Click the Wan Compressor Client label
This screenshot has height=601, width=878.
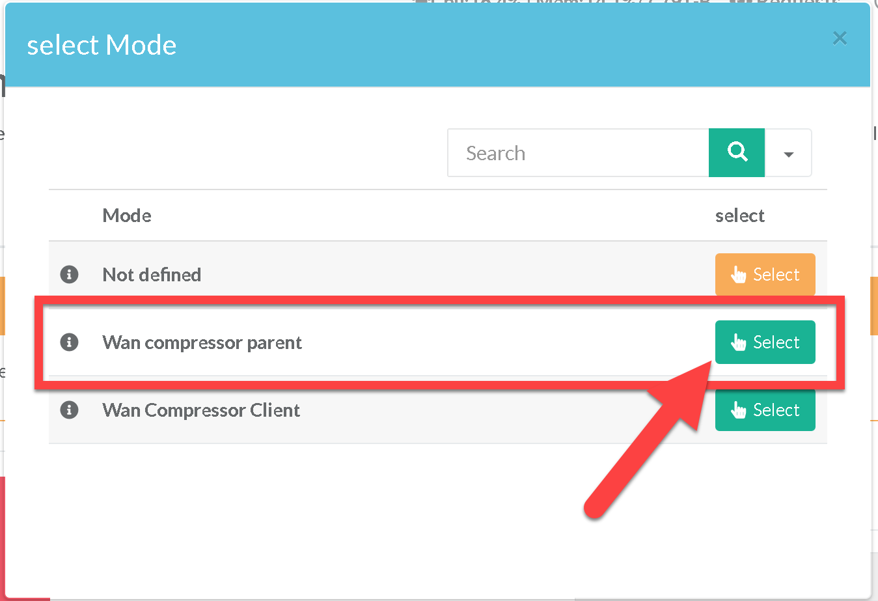tap(201, 410)
